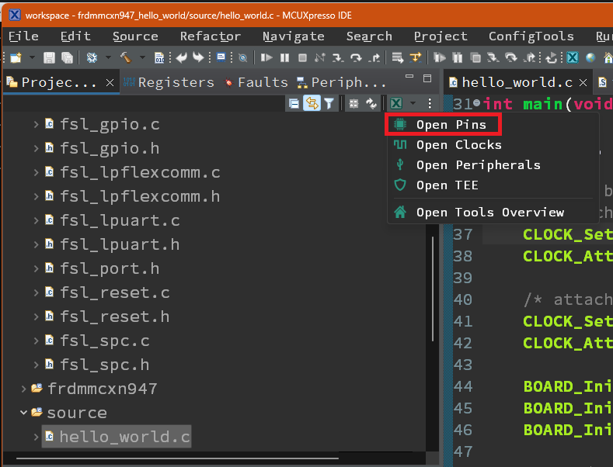The image size is (613, 467).
Task: Choose Open Clocks from menu
Action: click(x=458, y=145)
